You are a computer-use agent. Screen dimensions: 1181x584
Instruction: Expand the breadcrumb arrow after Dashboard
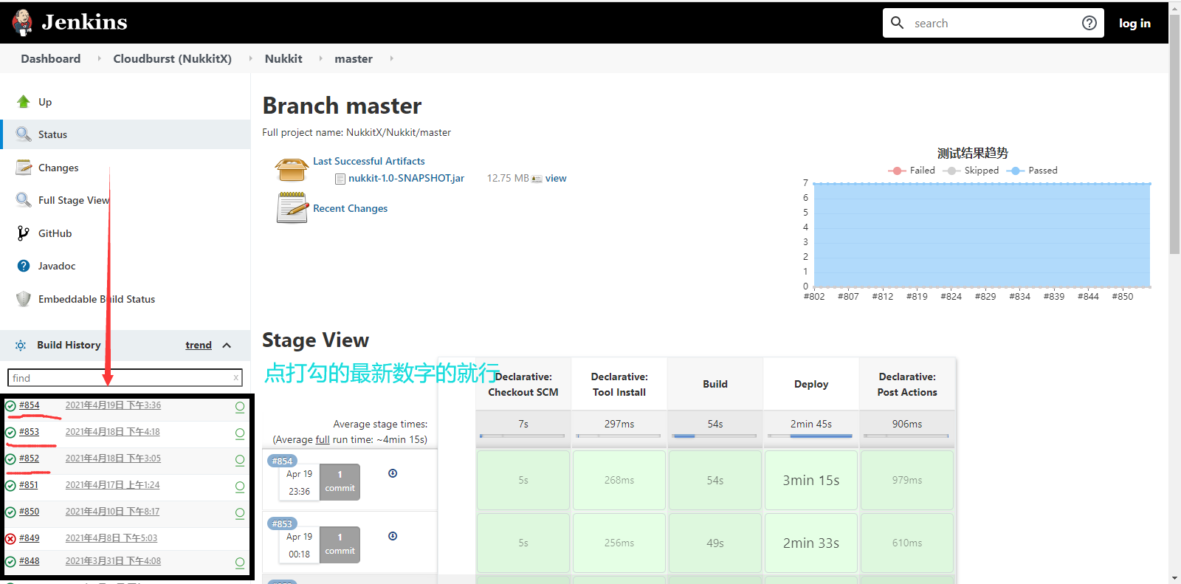click(99, 58)
